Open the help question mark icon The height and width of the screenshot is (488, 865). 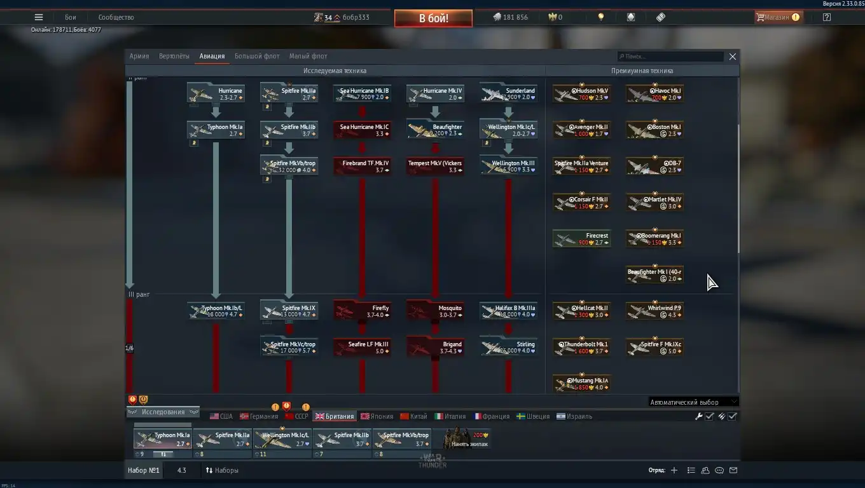(827, 17)
